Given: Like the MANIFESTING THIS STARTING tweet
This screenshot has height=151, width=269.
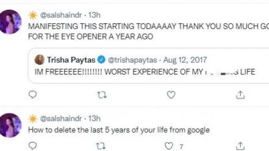Looking at the screenshot, I should pyautogui.click(x=171, y=94).
